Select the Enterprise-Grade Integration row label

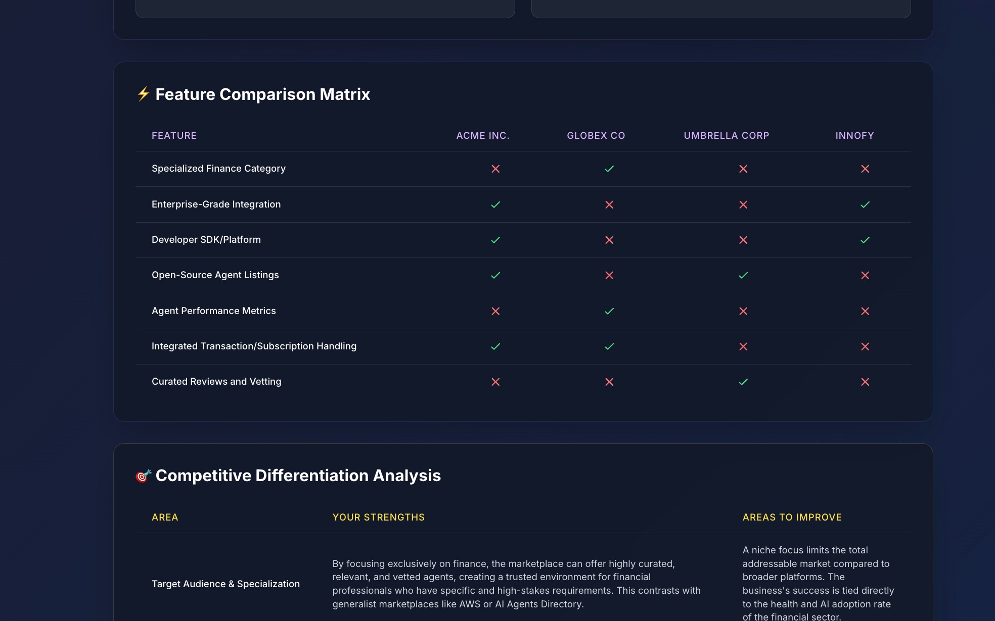click(x=216, y=204)
